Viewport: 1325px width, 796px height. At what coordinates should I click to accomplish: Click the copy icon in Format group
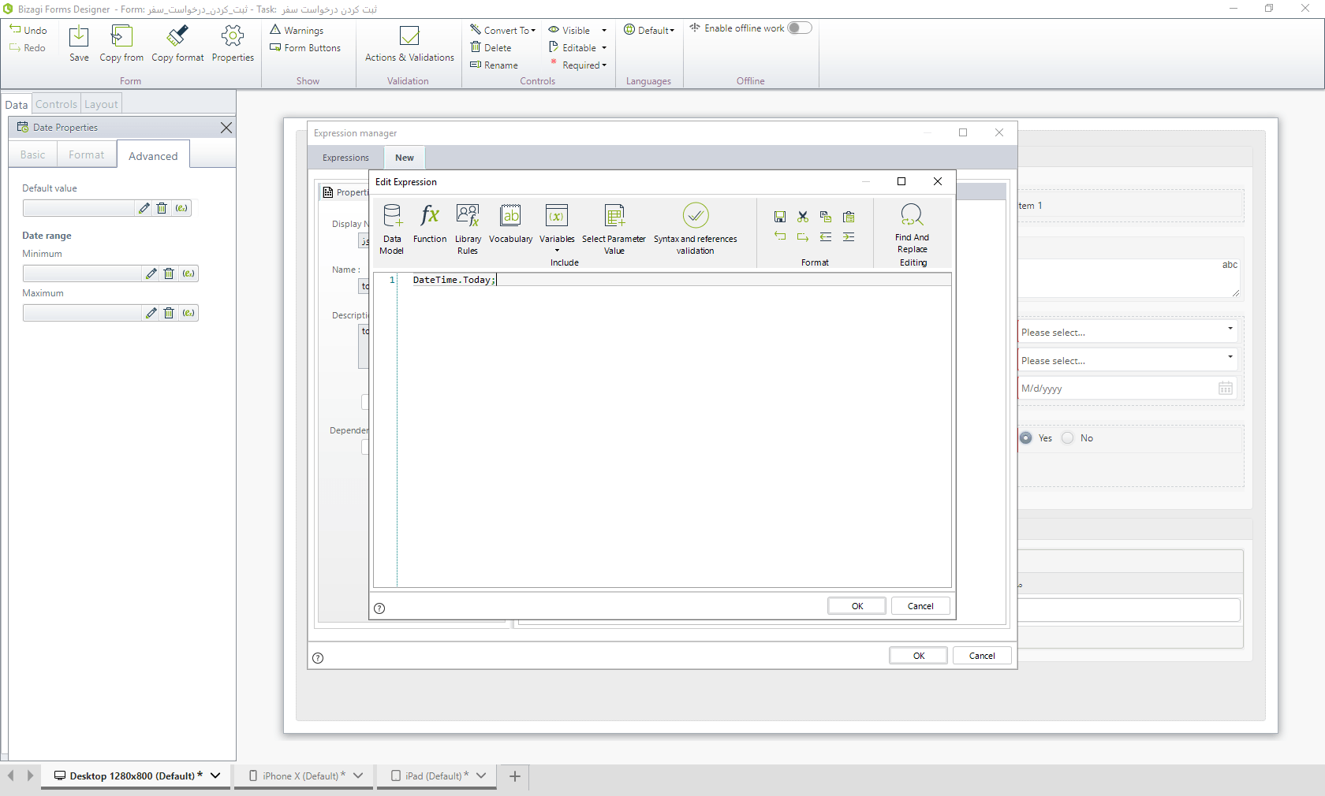[826, 217]
